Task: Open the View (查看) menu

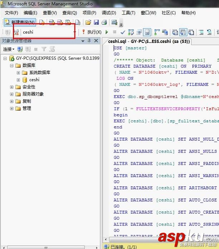Action: 50,13
